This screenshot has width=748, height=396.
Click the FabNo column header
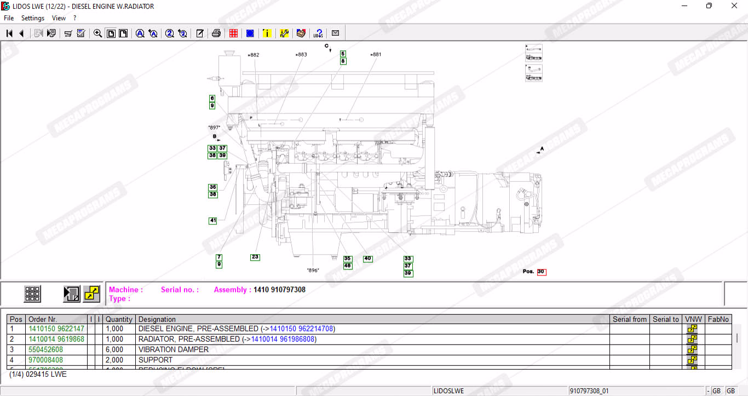[718, 319]
